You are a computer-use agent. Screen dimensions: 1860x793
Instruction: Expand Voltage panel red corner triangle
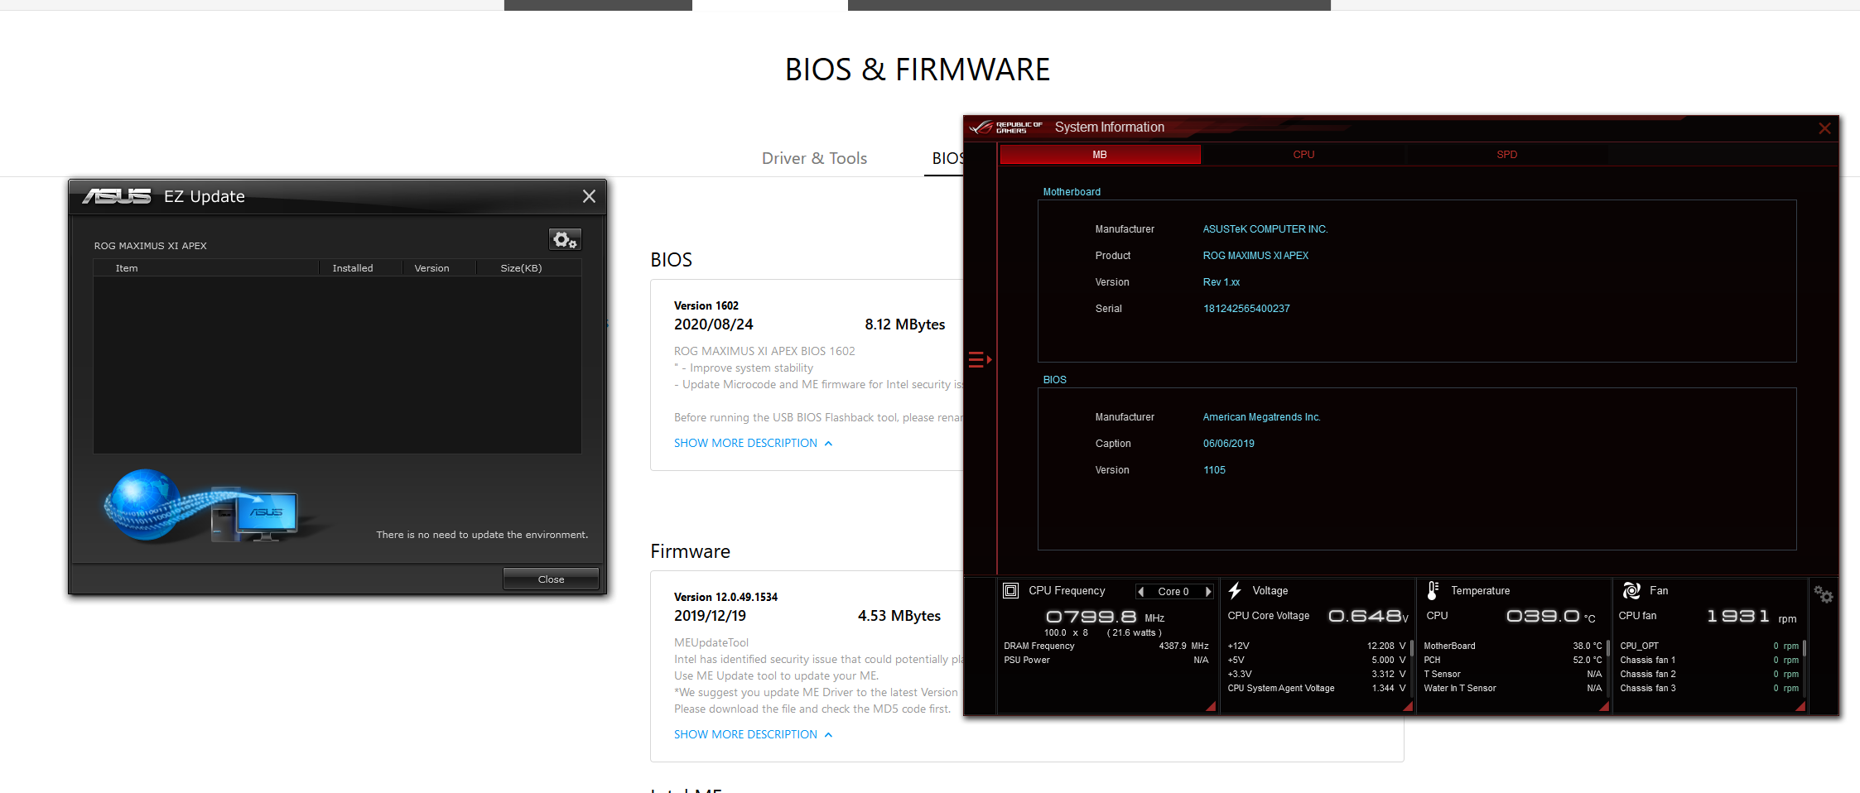(x=1408, y=706)
